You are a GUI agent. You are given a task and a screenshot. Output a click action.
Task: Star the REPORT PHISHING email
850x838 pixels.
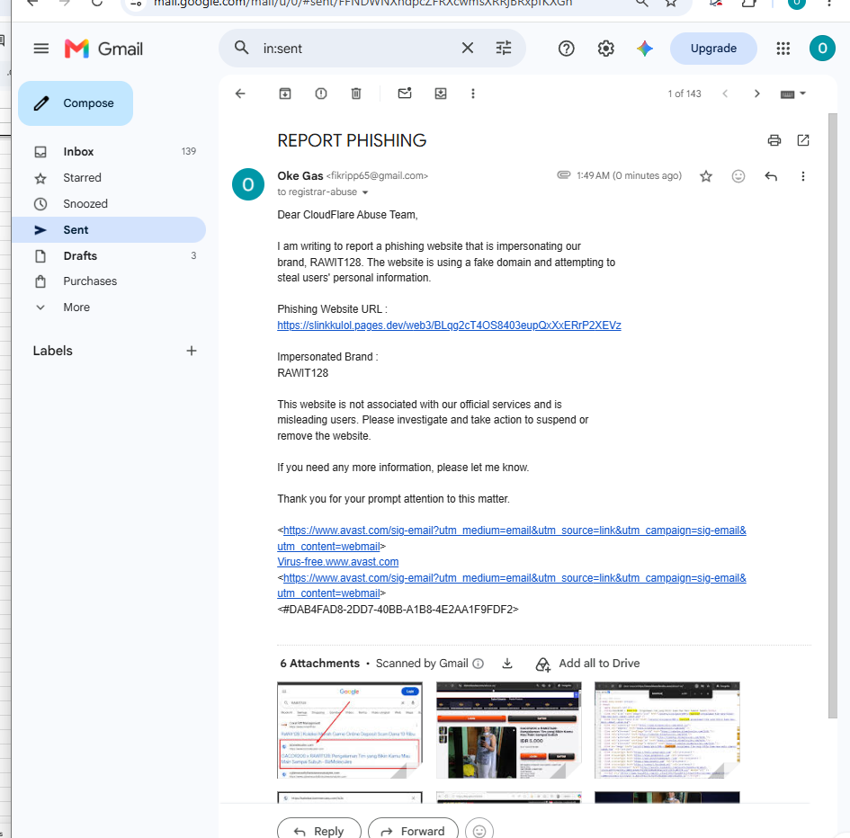(x=706, y=176)
